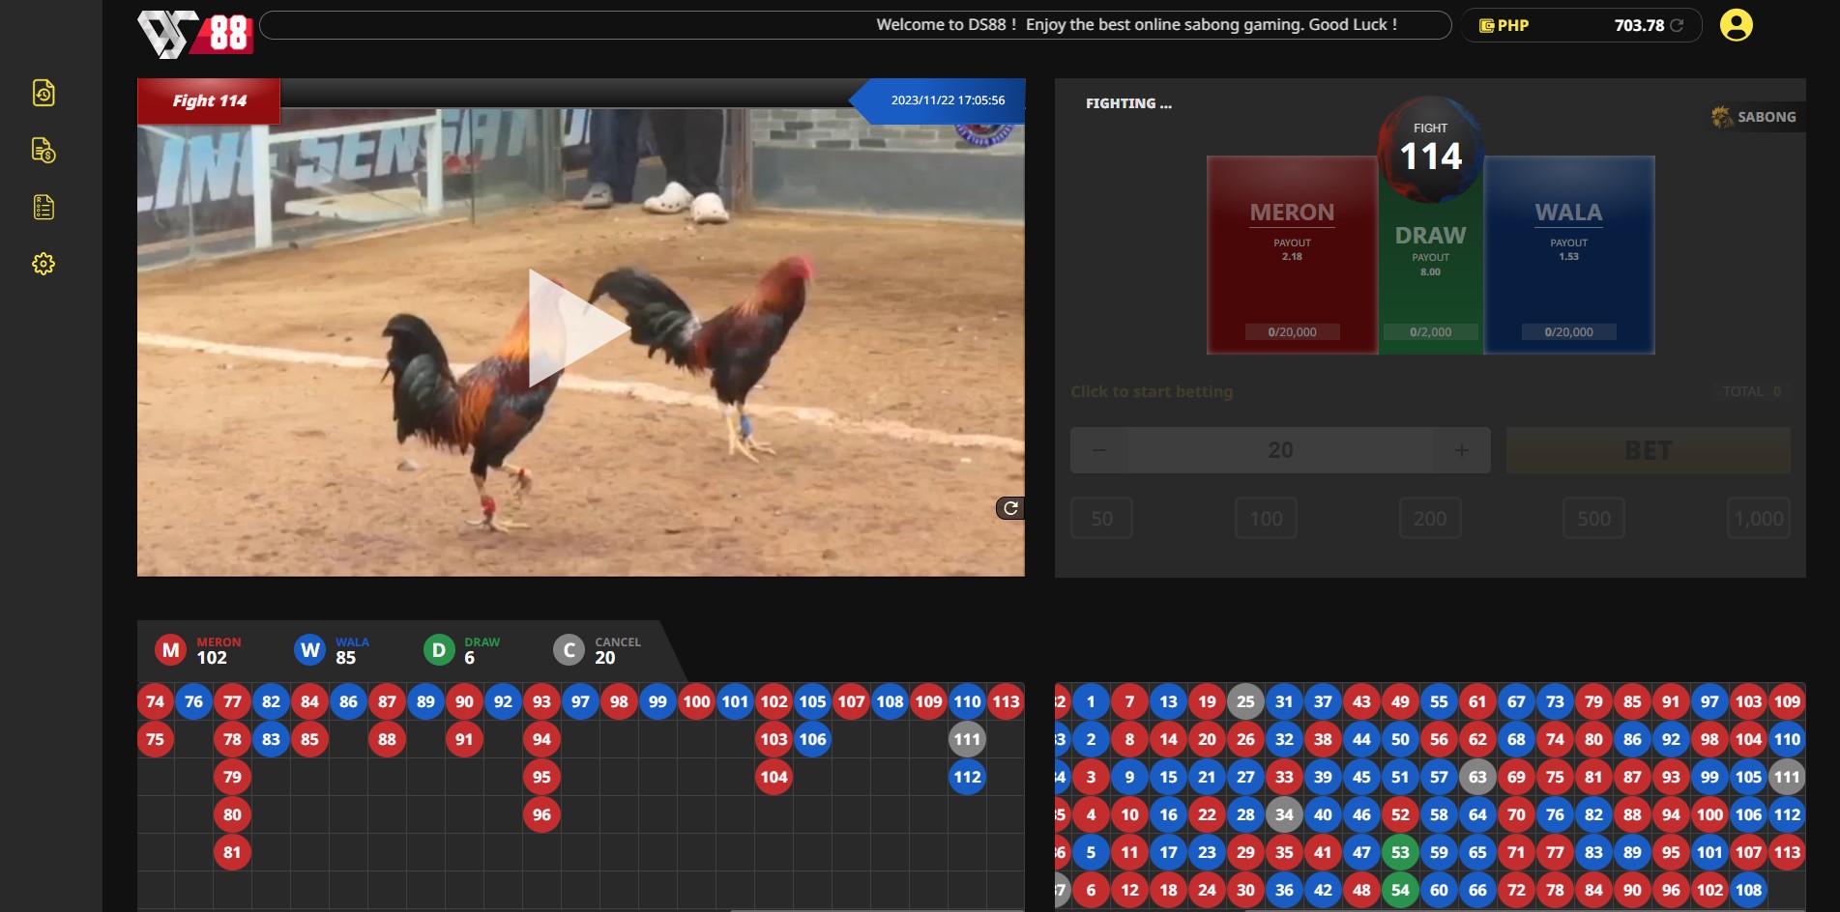Click the user profile avatar icon
The height and width of the screenshot is (912, 1840).
click(x=1736, y=25)
